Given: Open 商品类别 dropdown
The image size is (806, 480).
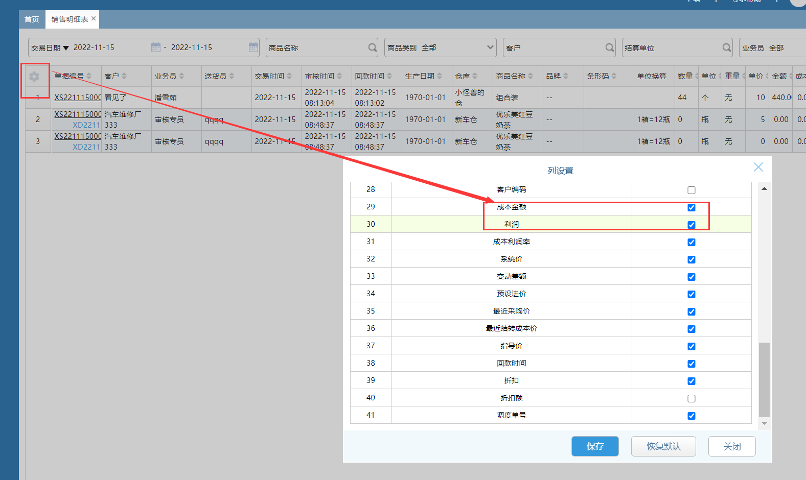Looking at the screenshot, I should (x=441, y=47).
